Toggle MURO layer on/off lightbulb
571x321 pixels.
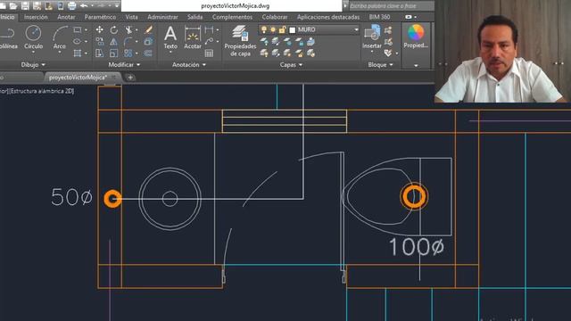click(x=264, y=29)
